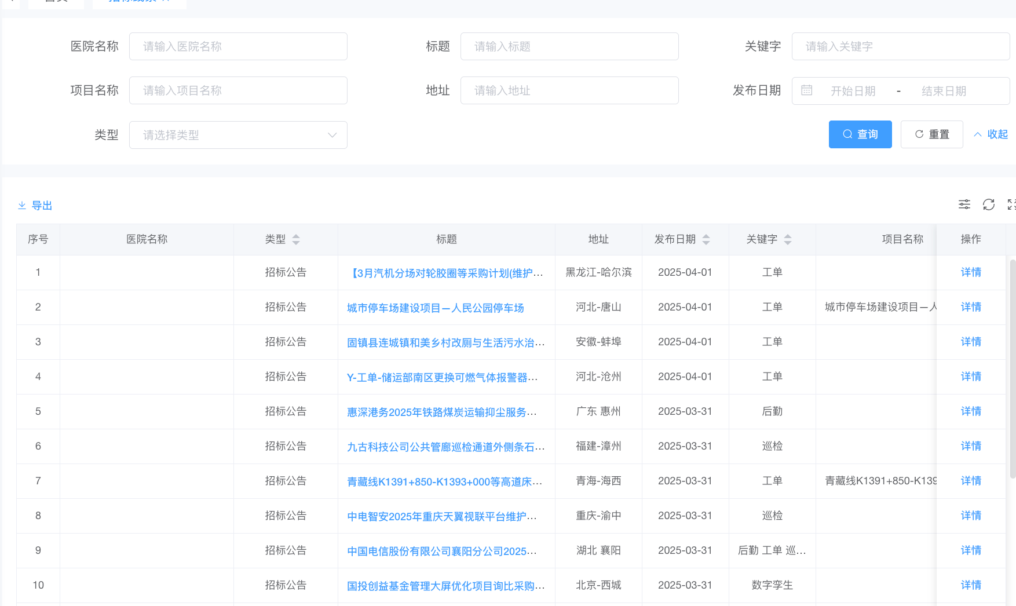Click the 重置 reset button
Screen dimensions: 1016x606
[x=931, y=134]
